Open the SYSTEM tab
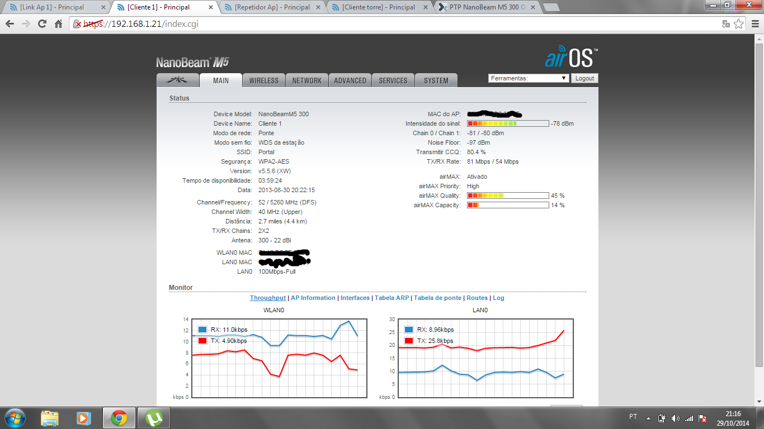 (436, 80)
